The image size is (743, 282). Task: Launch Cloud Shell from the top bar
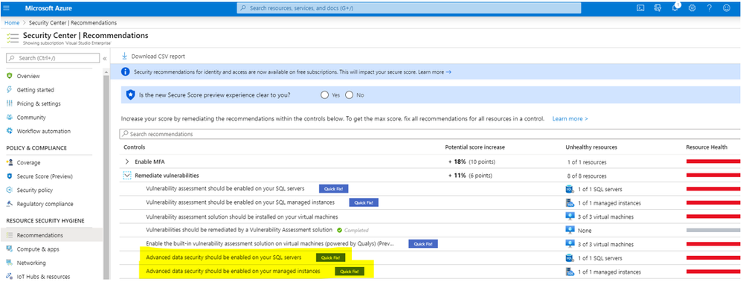(x=640, y=8)
